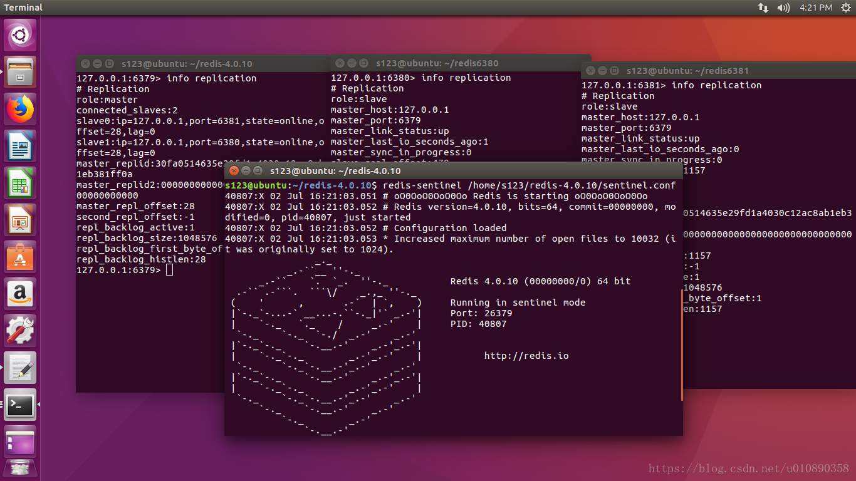Maximize the master redis-4.0.10 terminal window
This screenshot has width=856, height=481.
109,63
